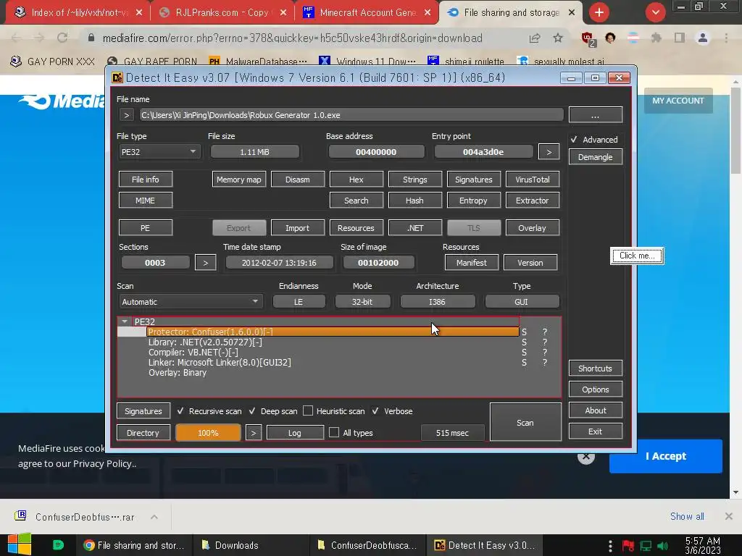Toggle Verbose checkbox
Screen dimensions: 742x556
coord(375,411)
